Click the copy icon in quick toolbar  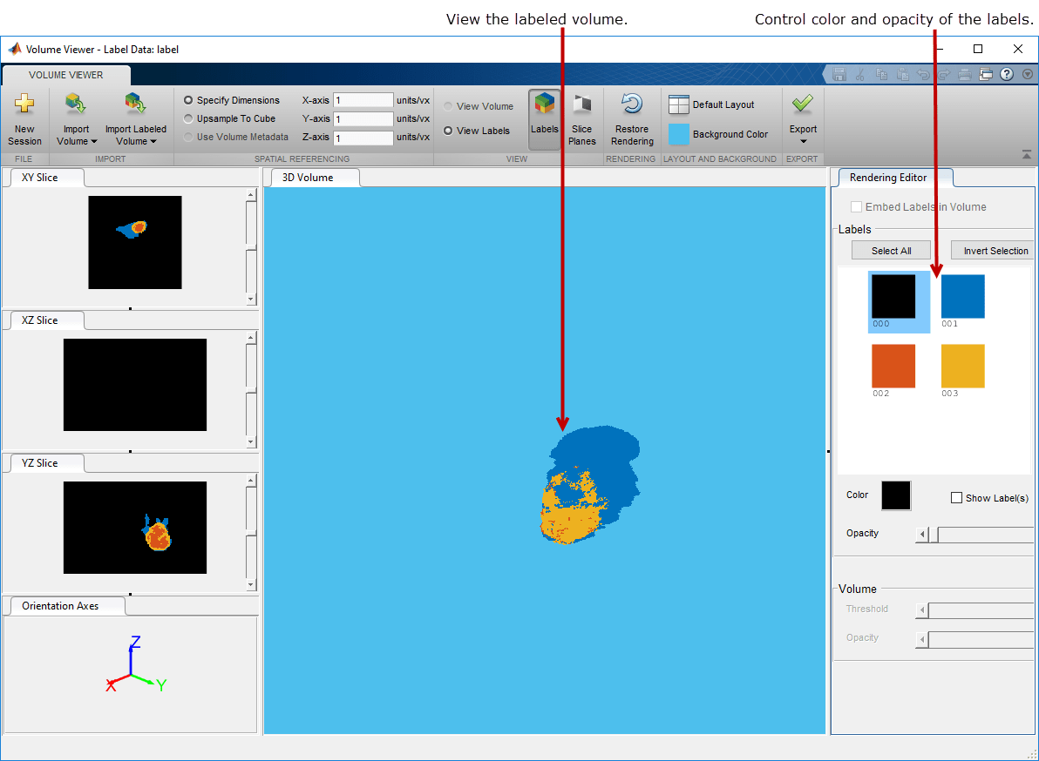(881, 74)
